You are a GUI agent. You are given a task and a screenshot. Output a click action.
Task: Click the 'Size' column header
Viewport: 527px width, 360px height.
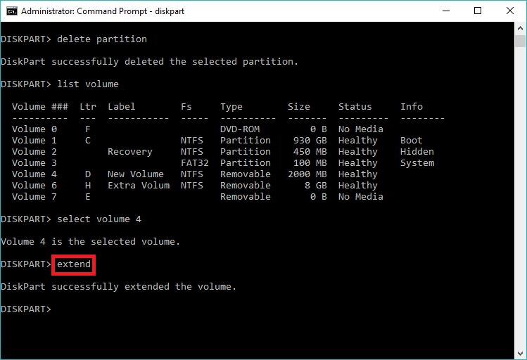[x=299, y=107]
